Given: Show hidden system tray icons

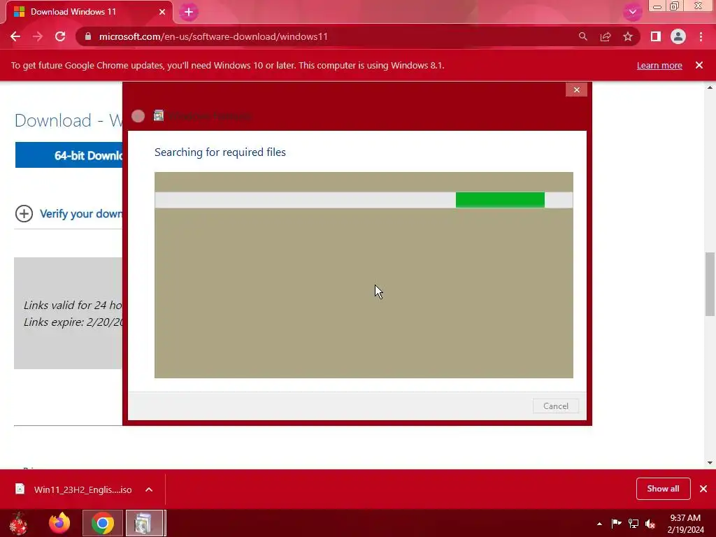Looking at the screenshot, I should coord(599,524).
